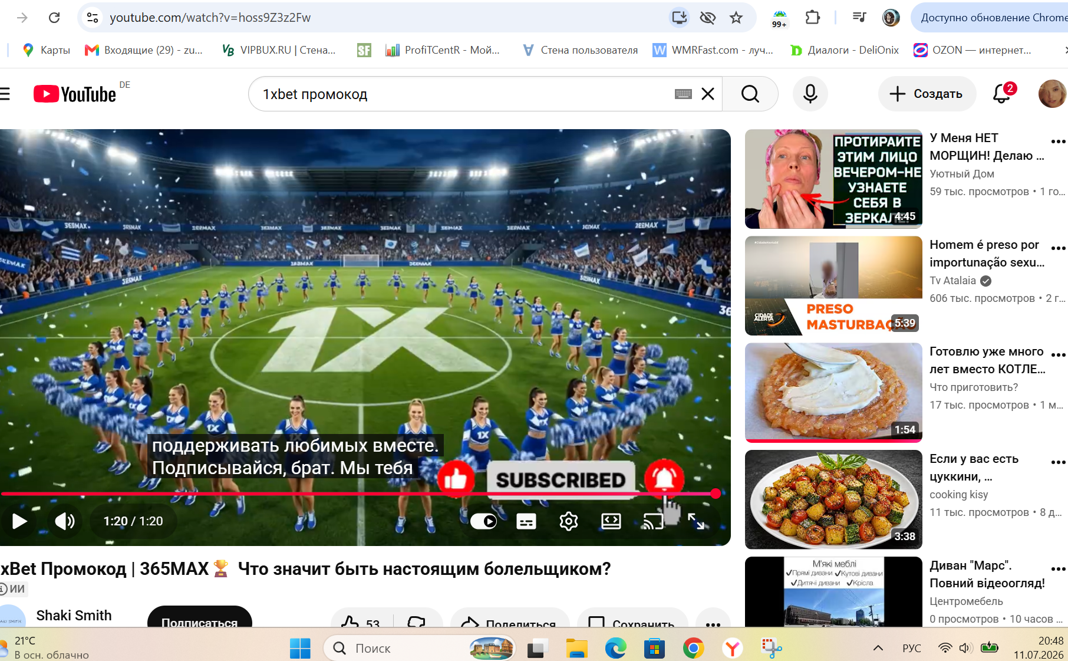Click the Создать button
Viewport: 1068px width, 661px height.
pyautogui.click(x=927, y=94)
